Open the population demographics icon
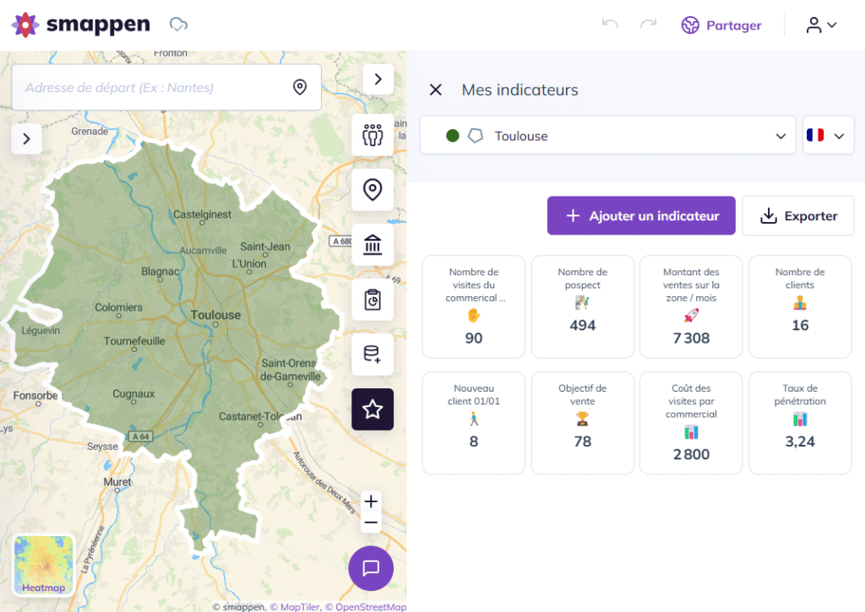 point(373,135)
